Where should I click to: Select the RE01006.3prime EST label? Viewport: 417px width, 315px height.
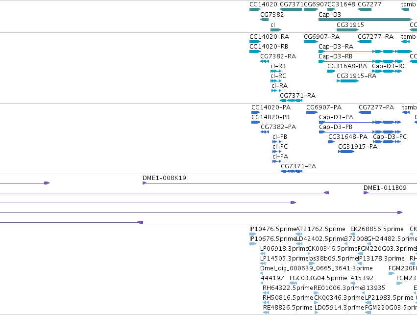(338, 288)
